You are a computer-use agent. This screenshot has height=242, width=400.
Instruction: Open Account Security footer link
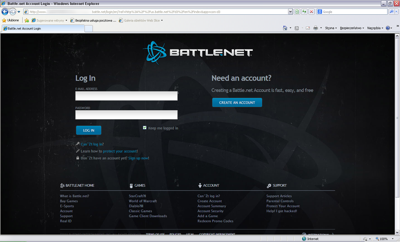211,211
